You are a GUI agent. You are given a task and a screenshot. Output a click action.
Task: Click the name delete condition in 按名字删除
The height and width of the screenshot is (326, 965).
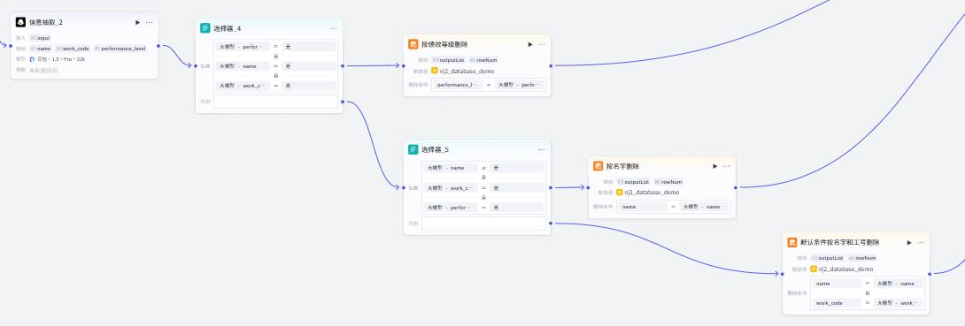coord(643,207)
